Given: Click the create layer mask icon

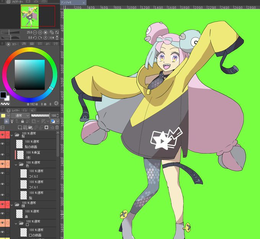Looking at the screenshot, I should pos(46,127).
